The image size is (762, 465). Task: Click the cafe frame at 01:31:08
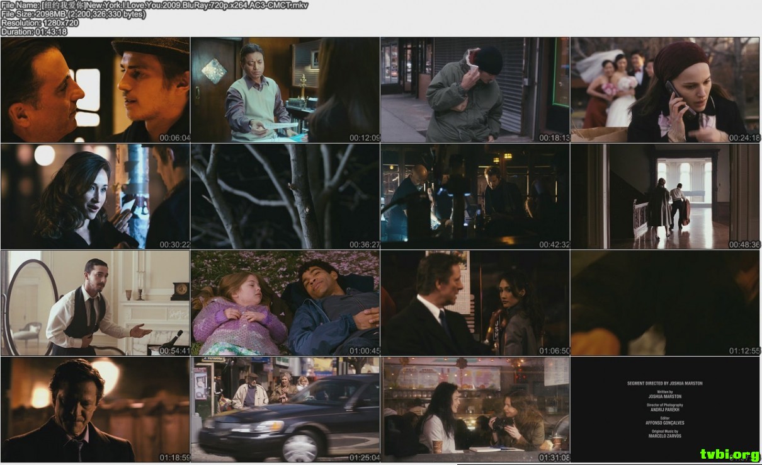pyautogui.click(x=475, y=410)
